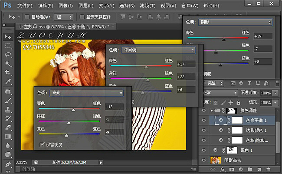Select the Gradient tool
Viewport: 282px width, 174px height.
point(8,137)
